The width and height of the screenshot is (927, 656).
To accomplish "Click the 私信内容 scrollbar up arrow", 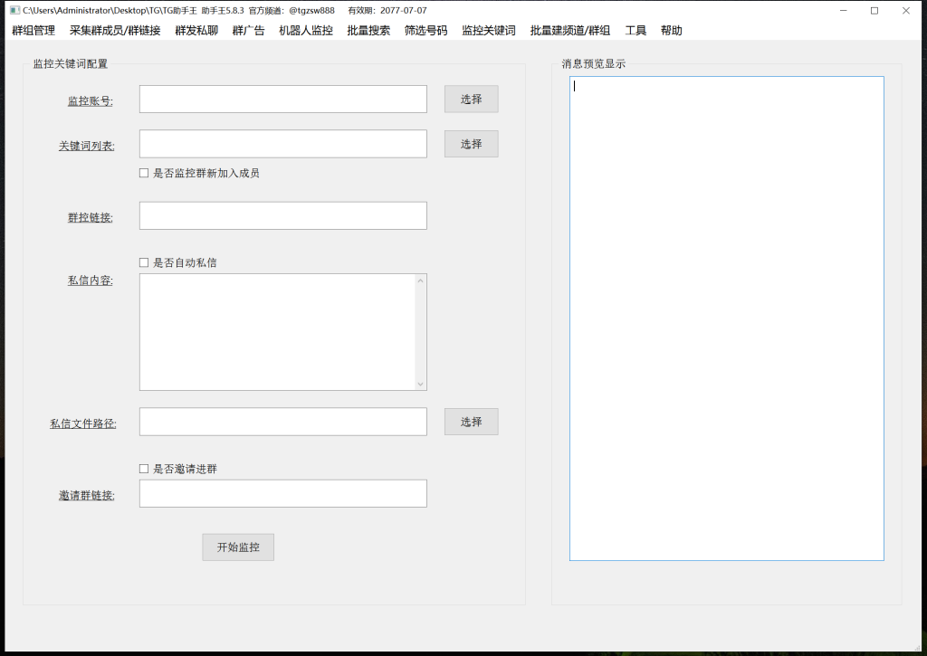I will (420, 280).
